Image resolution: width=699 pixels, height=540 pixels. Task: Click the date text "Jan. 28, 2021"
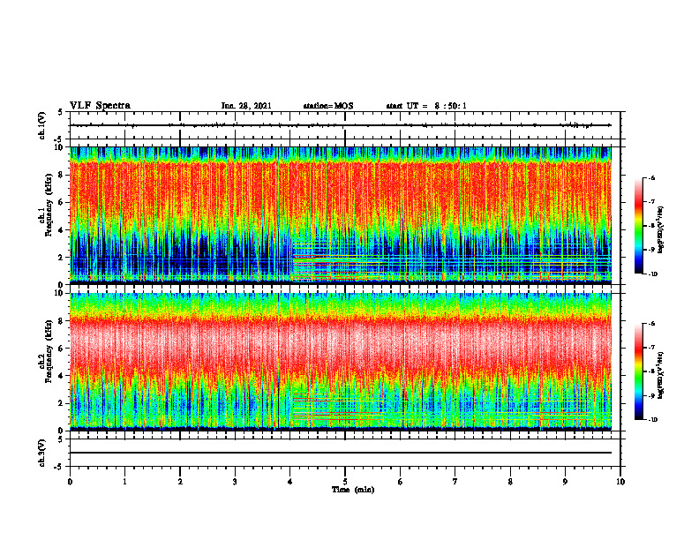(246, 106)
